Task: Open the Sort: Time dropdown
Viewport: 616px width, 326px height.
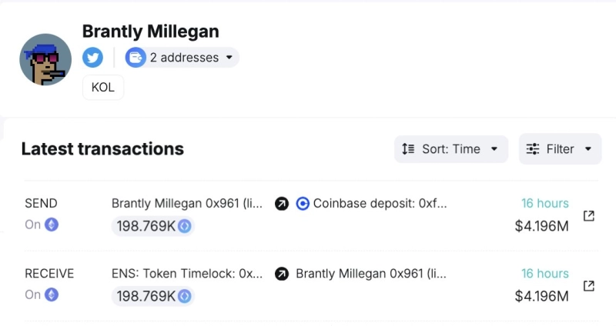Action: (451, 149)
